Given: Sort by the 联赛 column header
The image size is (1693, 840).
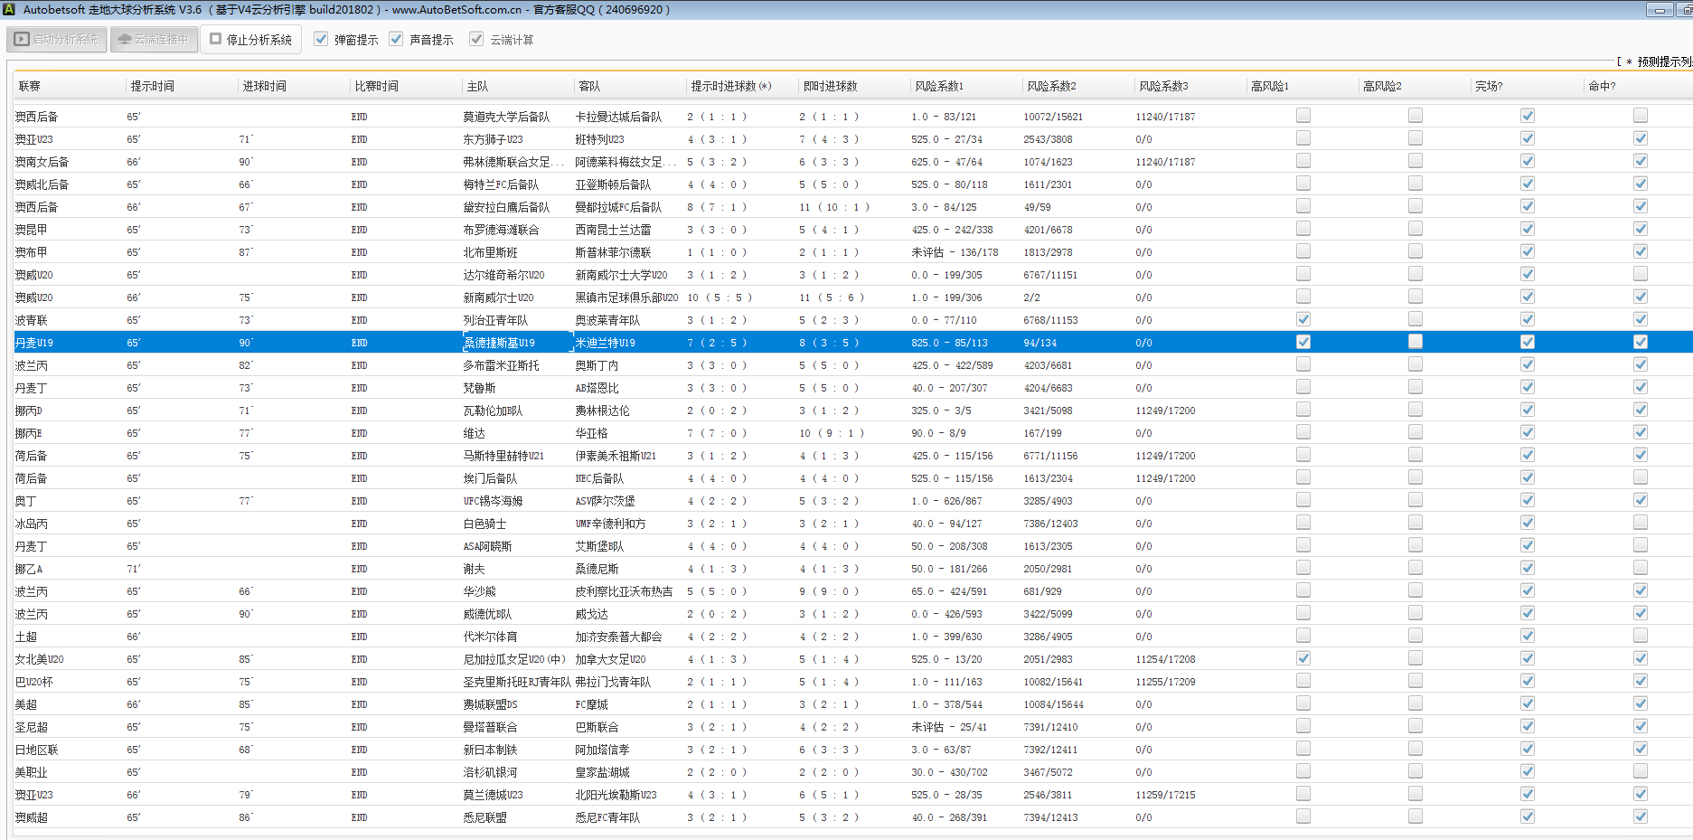Looking at the screenshot, I should coord(30,86).
